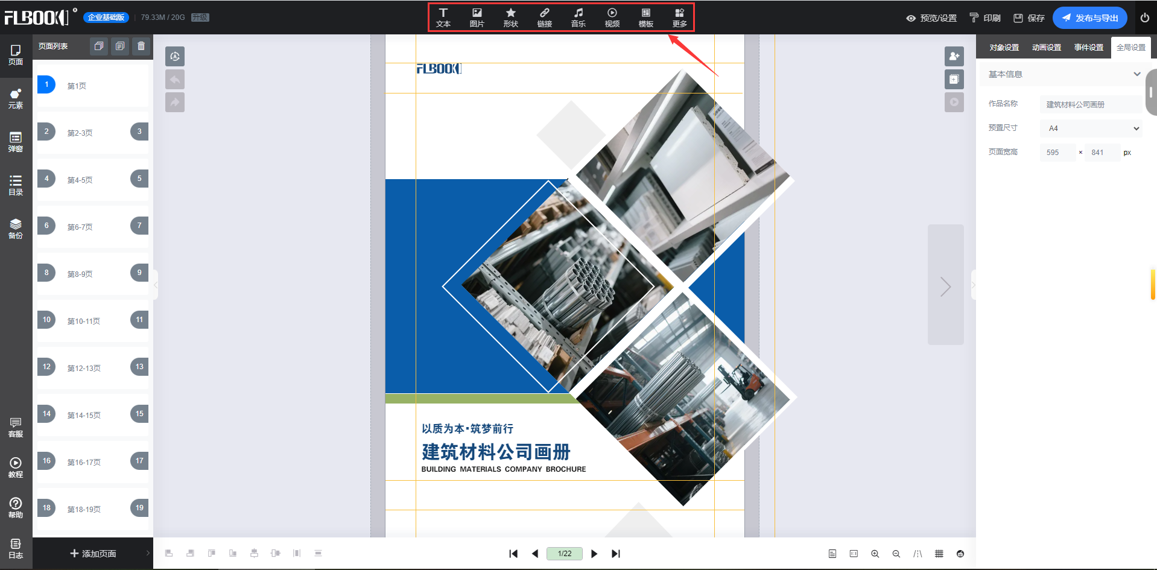Insert a 链接 link element
This screenshot has height=570, width=1157.
pyautogui.click(x=544, y=17)
